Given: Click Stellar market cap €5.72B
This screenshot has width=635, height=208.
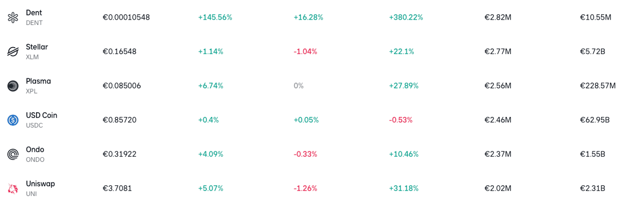Looking at the screenshot, I should coord(593,51).
